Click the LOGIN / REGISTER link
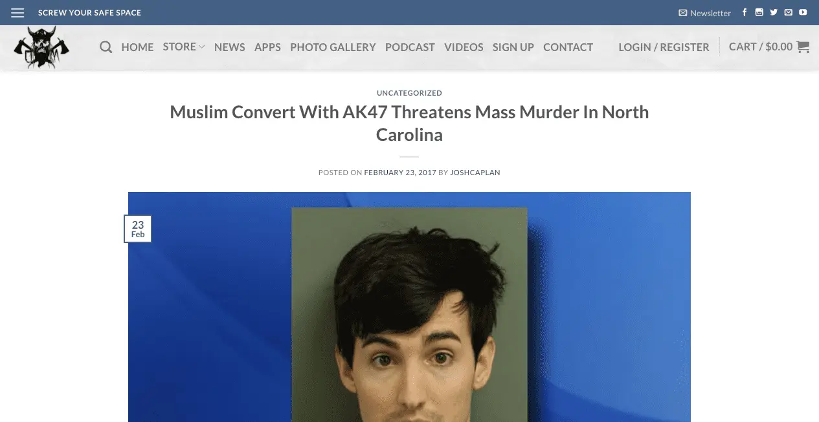The width and height of the screenshot is (819, 422). point(664,47)
